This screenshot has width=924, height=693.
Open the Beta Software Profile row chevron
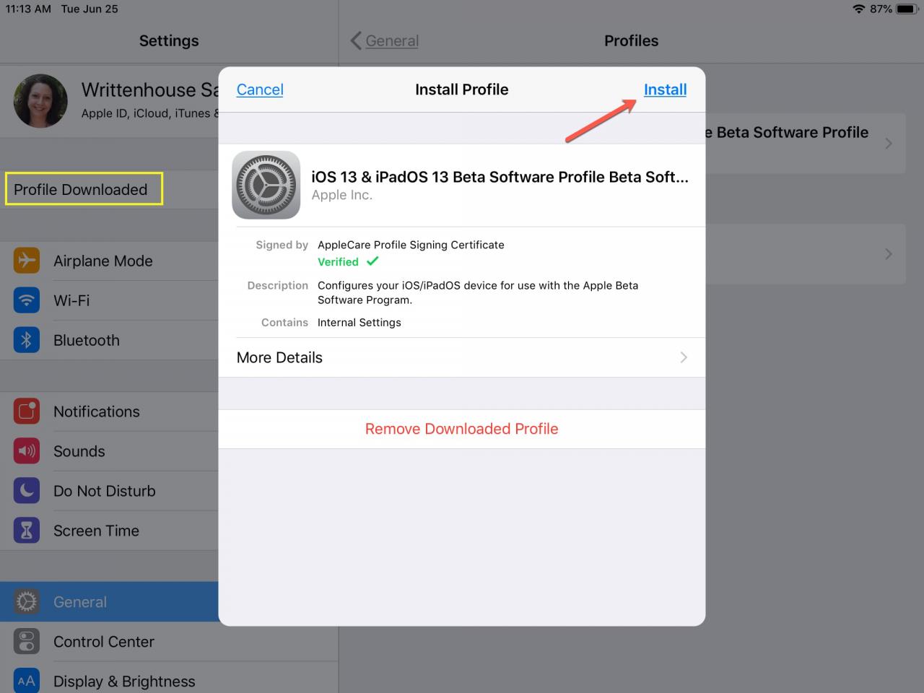[x=889, y=143]
